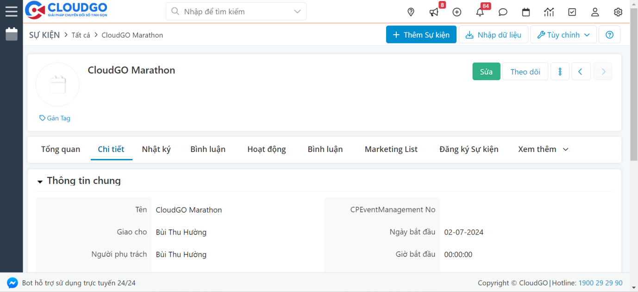Viewport: 638px width, 292px height.
Task: Open analytics via the chart icon
Action: point(549,12)
